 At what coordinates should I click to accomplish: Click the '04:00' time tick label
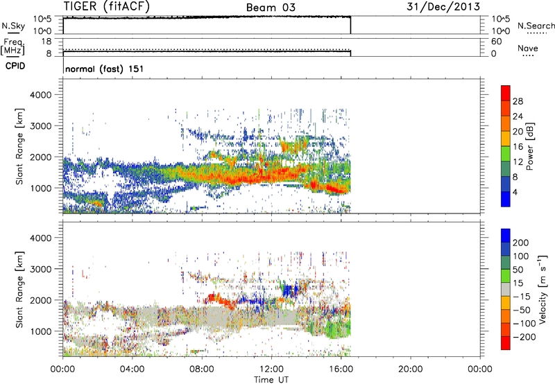tap(132, 369)
